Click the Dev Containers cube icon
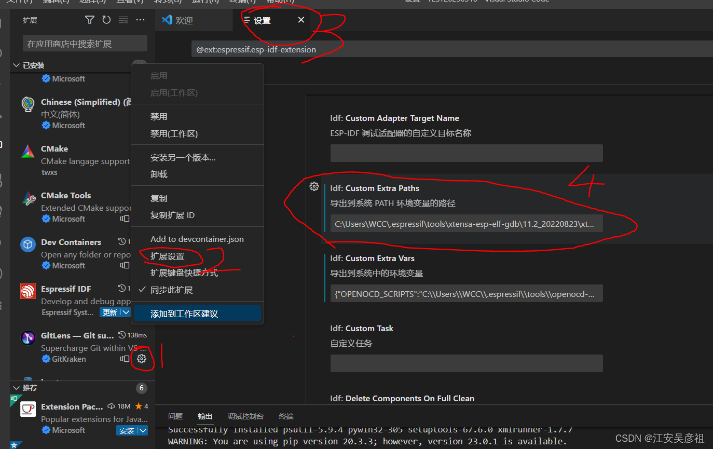 pyautogui.click(x=28, y=244)
